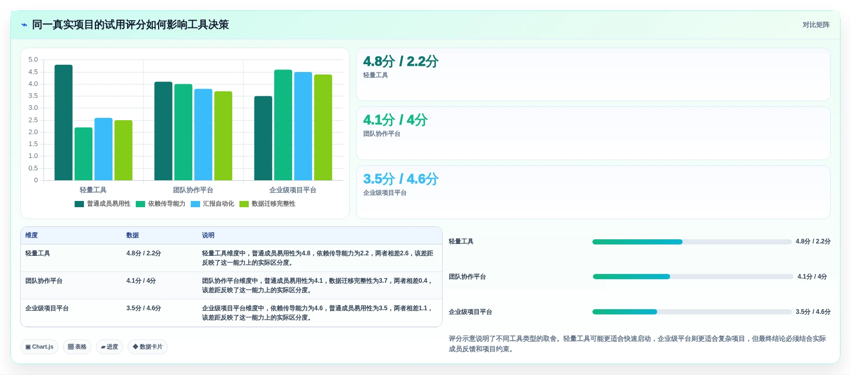This screenshot has height=375, width=851.
Task: Click the 团队协作平台 description text in the table
Action: (x=317, y=285)
